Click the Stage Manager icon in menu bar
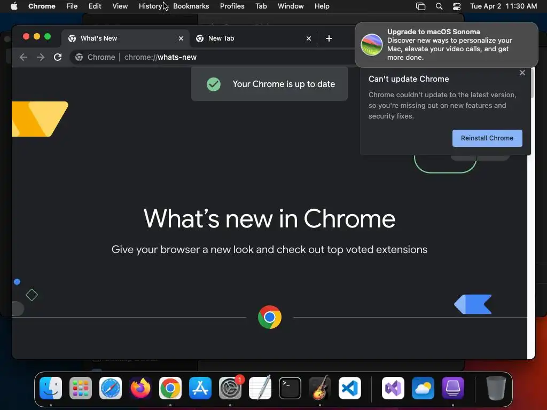 421,6
